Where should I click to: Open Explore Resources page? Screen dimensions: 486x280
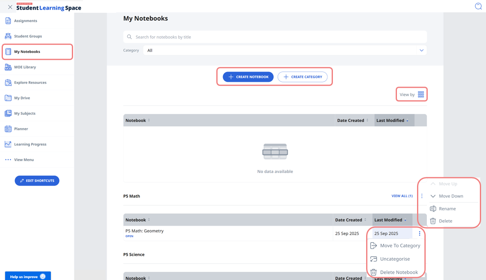click(30, 83)
